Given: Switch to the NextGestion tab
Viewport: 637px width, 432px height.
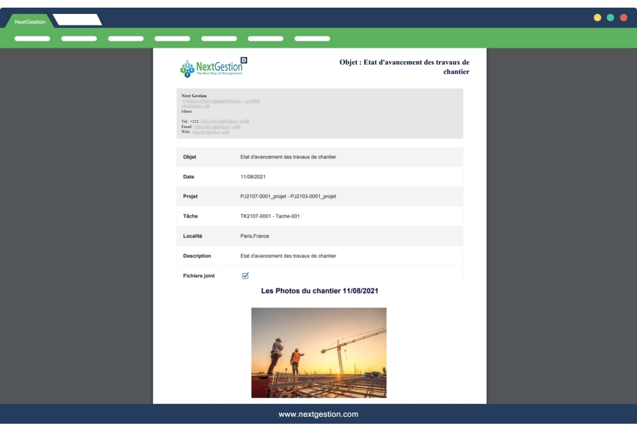Looking at the screenshot, I should coord(30,22).
